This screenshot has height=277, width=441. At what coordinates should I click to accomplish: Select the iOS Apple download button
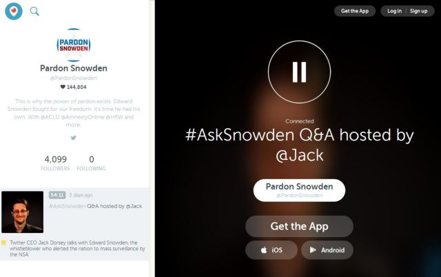pos(271,250)
